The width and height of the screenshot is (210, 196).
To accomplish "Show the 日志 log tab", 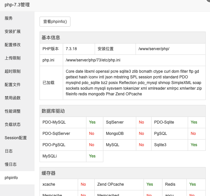I will point(9,151).
